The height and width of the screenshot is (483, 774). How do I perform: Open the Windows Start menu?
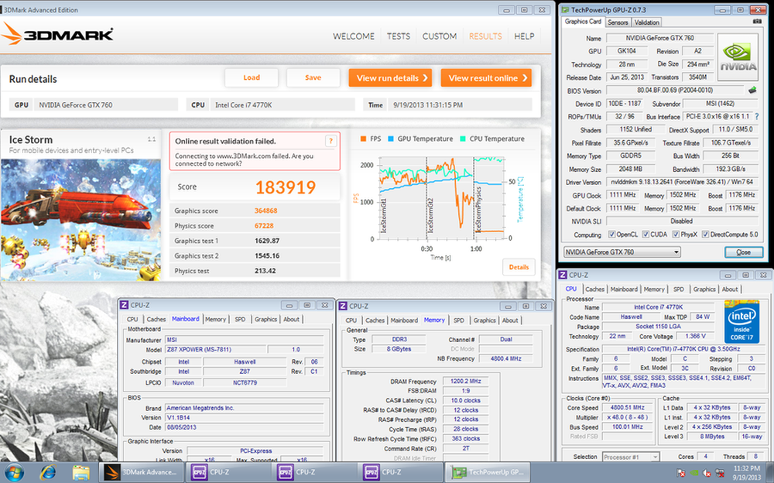pos(13,473)
